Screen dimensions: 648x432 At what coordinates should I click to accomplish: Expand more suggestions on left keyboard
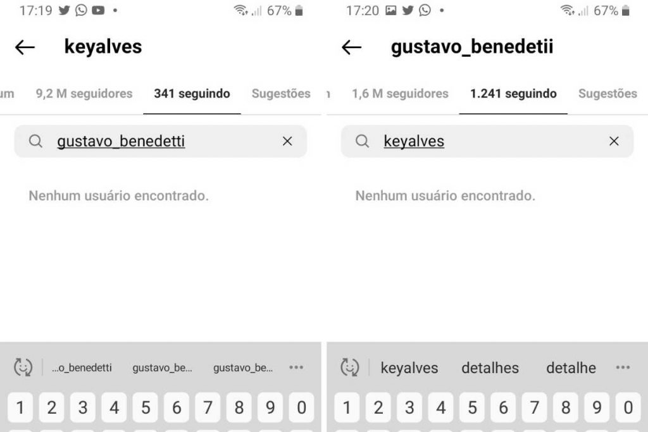tap(296, 367)
